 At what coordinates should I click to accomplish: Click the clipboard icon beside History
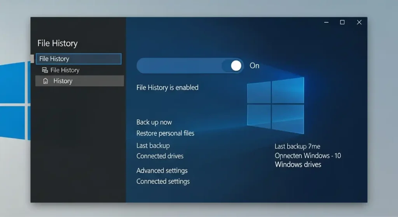(x=45, y=81)
